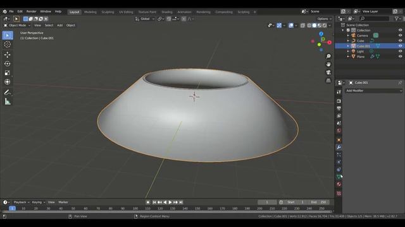This screenshot has width=405, height=227.
Task: Switch to the Sculpting workspace tab
Action: (x=108, y=12)
